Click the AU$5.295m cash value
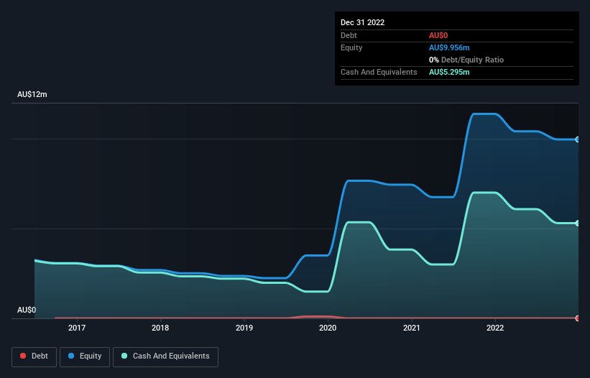This screenshot has height=378, width=590. pyautogui.click(x=449, y=72)
